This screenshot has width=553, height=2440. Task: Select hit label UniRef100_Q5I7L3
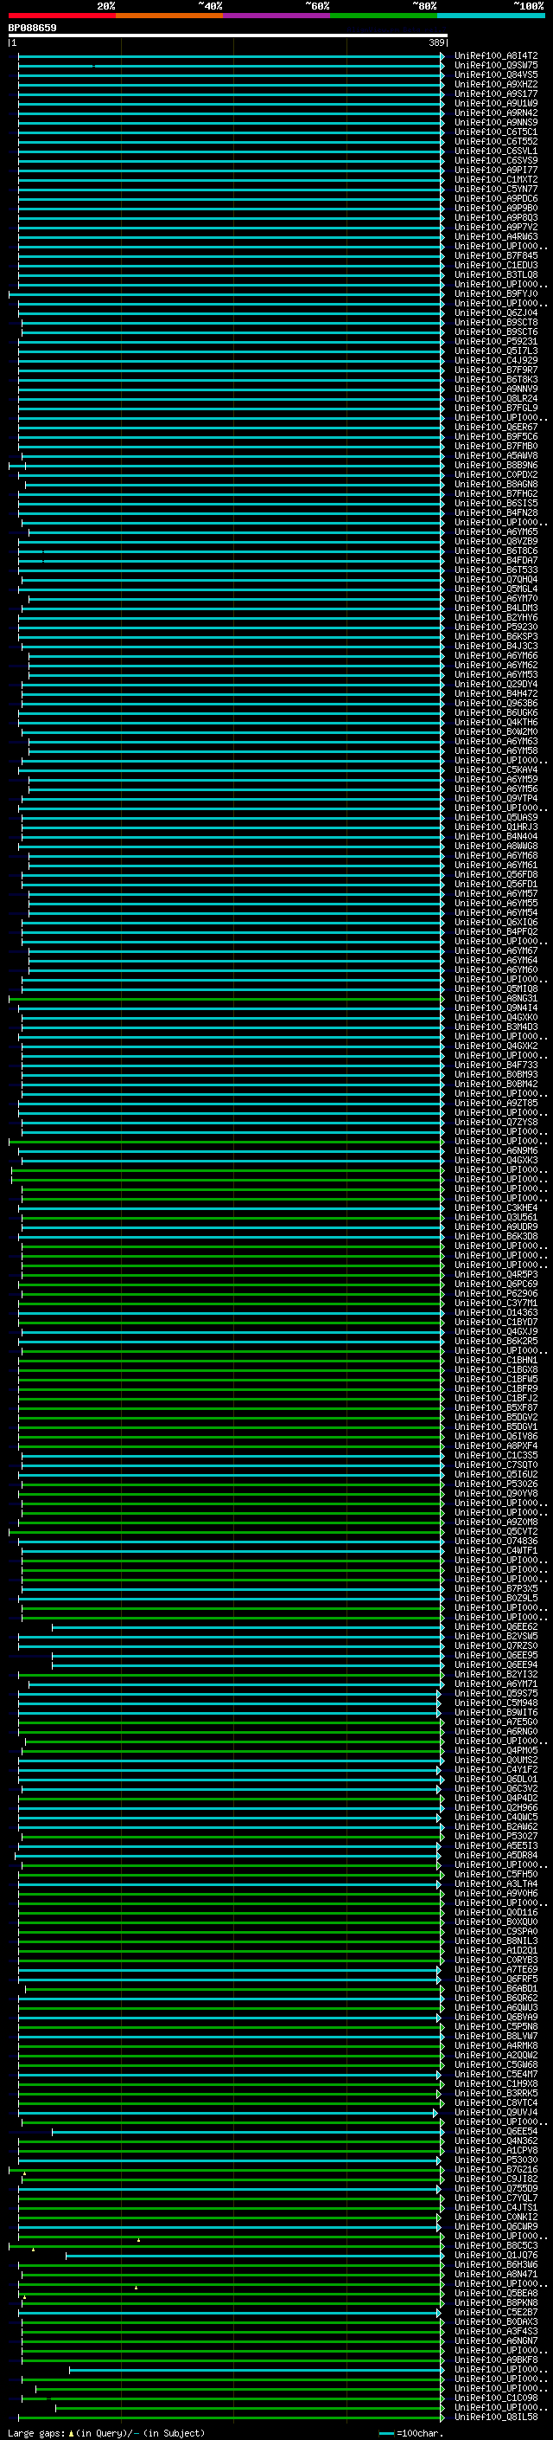click(x=496, y=351)
